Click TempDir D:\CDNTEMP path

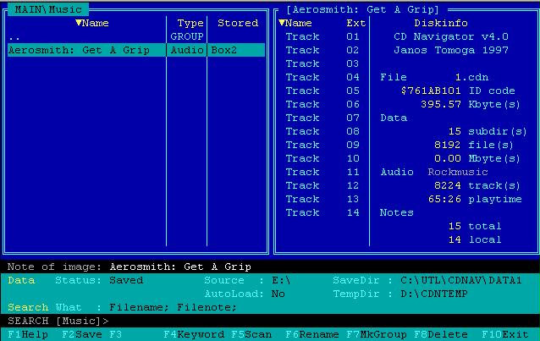(x=434, y=294)
